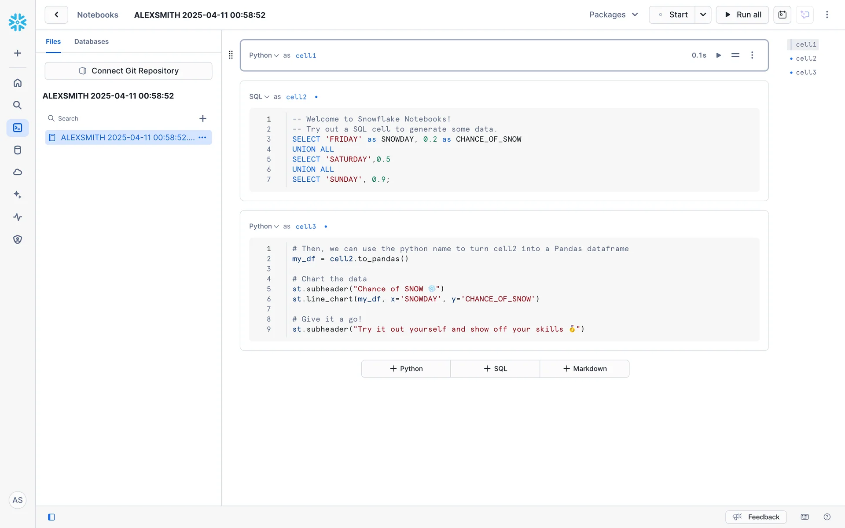This screenshot has width=845, height=528.
Task: Open the AI & ML sparkle icon
Action: [x=18, y=194]
